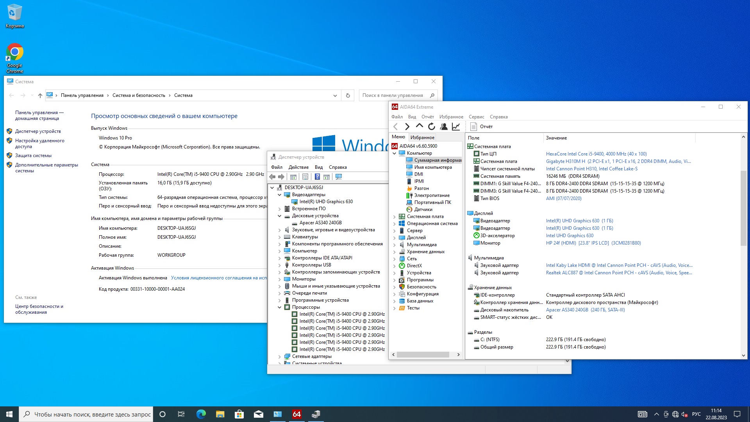Expand Операционная система in AIDA64 tree
The height and width of the screenshot is (422, 750).
394,224
